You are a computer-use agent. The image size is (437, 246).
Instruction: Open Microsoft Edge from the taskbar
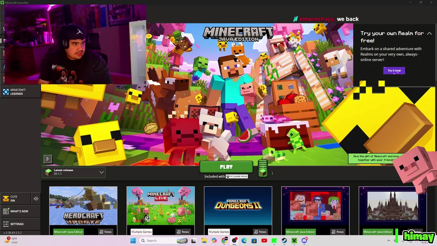pos(244,241)
